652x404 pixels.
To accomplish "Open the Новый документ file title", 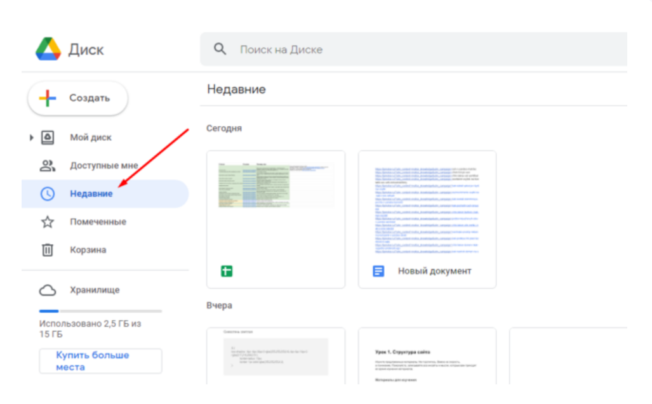I will coord(434,271).
